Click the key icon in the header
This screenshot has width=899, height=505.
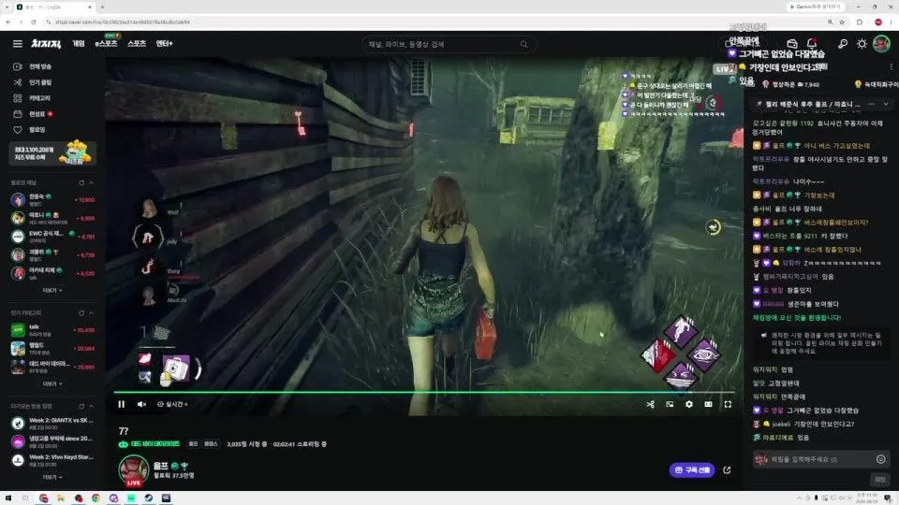point(842,44)
